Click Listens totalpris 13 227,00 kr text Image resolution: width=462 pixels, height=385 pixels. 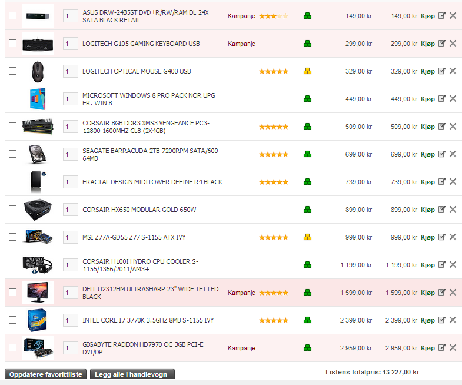click(373, 372)
